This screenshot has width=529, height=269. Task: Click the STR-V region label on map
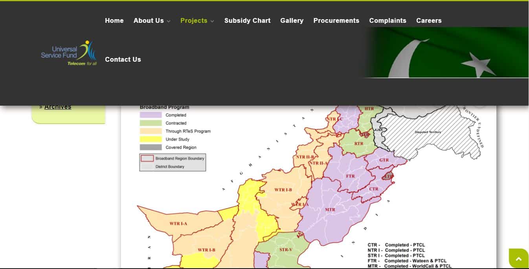(x=286, y=250)
